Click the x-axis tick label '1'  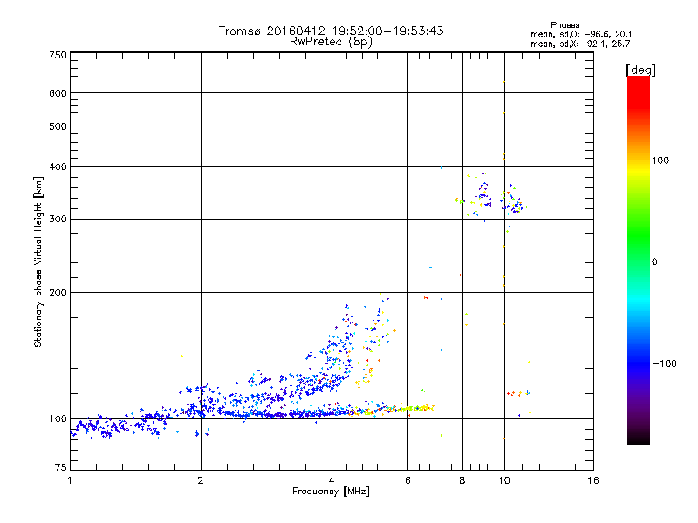pos(70,480)
